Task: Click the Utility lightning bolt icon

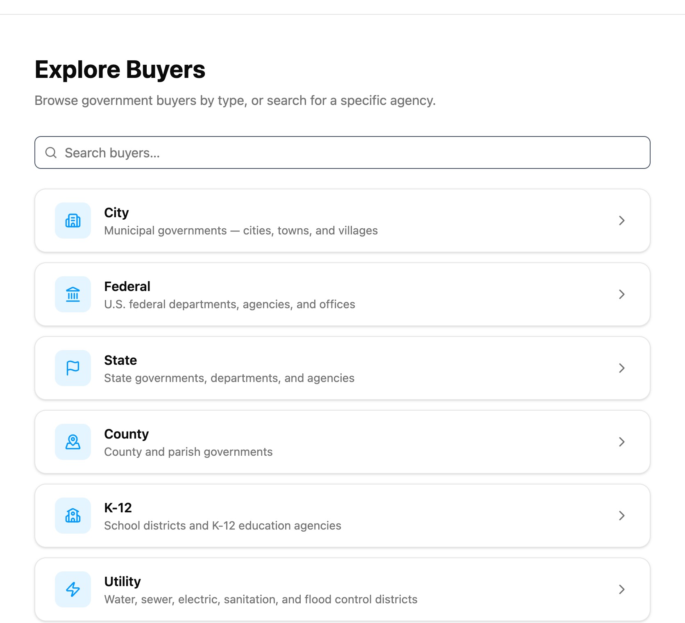Action: click(x=73, y=589)
